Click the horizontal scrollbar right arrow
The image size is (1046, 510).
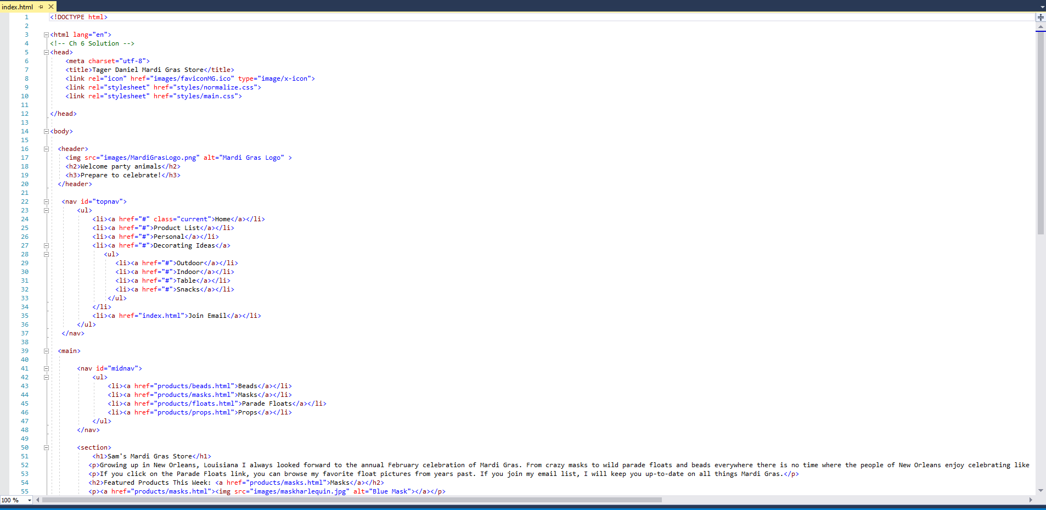click(1031, 500)
